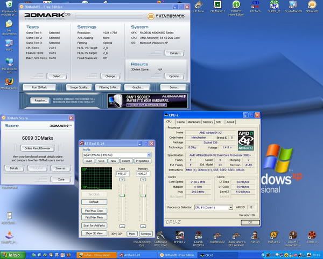This screenshot has height=259, width=323.
Task: Click the Core clock slider in ATITool
Action: pyautogui.click(x=123, y=195)
